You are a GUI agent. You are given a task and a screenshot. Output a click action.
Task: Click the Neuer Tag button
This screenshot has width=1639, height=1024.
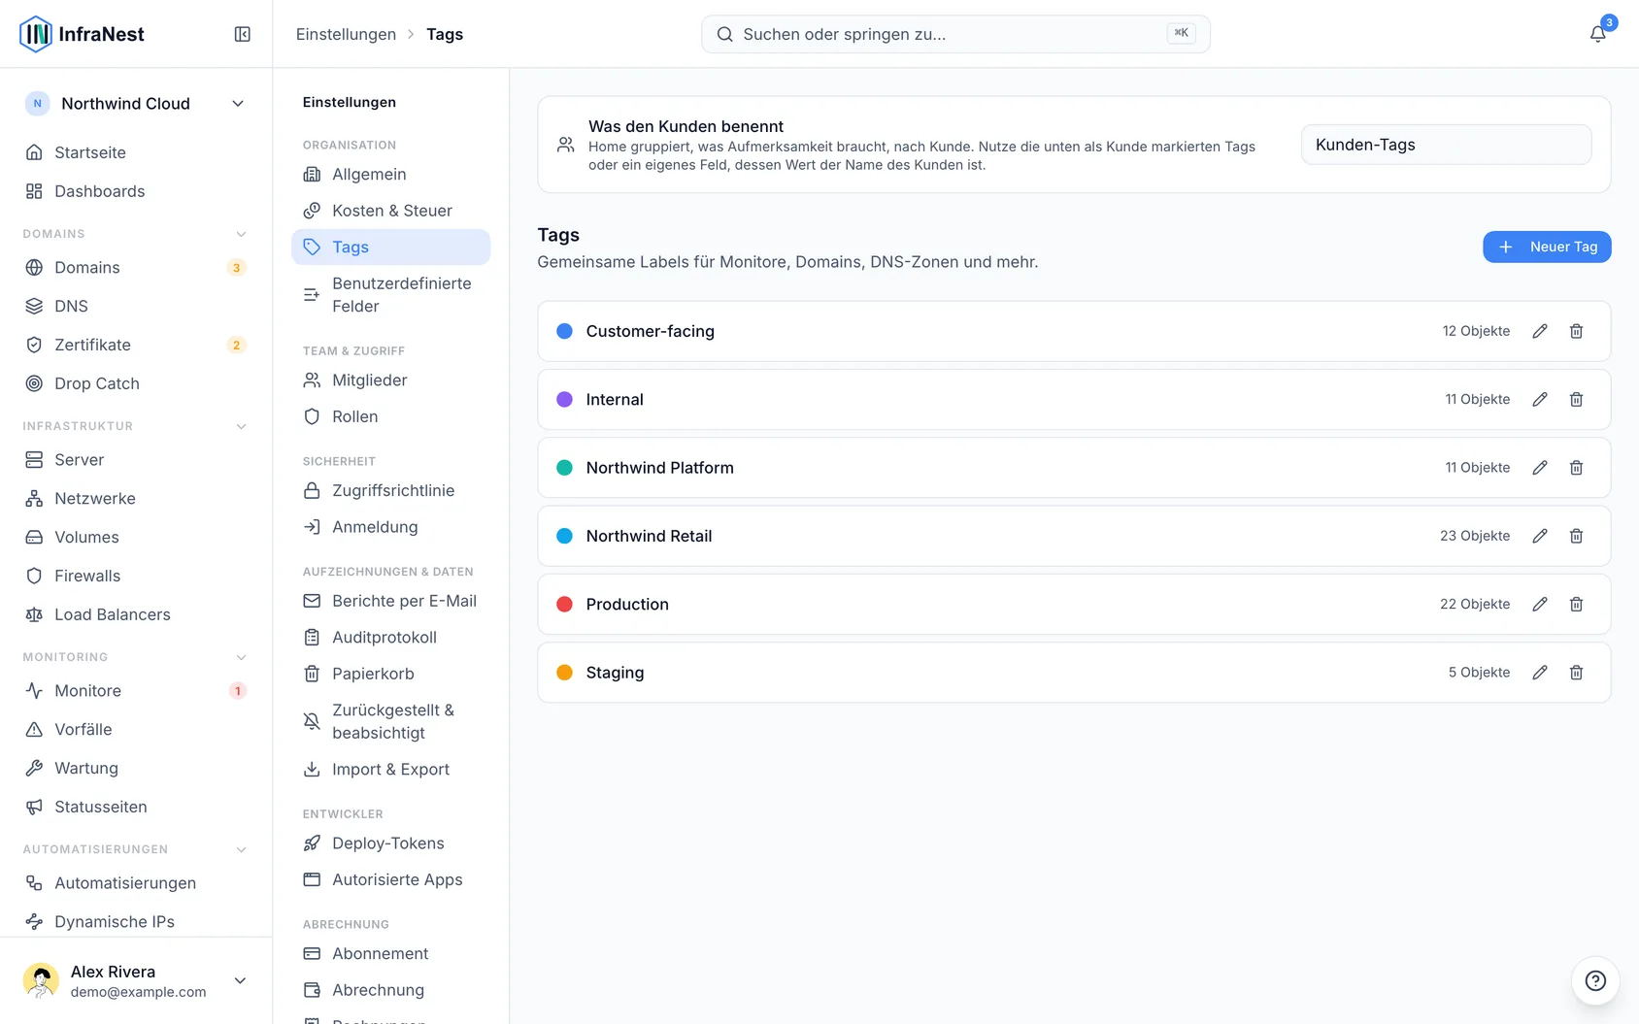tap(1547, 247)
